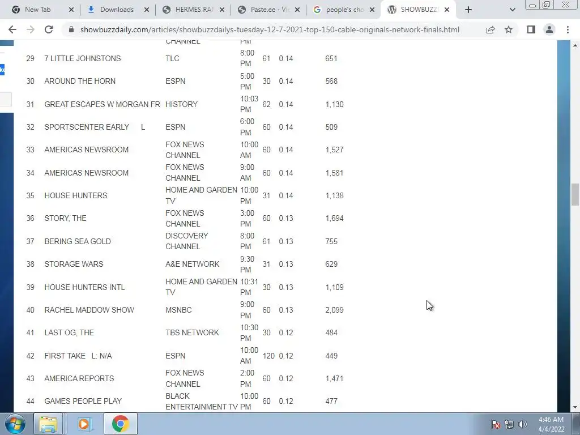The width and height of the screenshot is (580, 435).
Task: Switch to the HERMES RA tab
Action: click(x=193, y=10)
